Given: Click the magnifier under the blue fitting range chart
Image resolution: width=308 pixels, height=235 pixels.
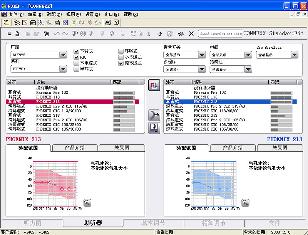Looking at the screenshot, I should click(x=245, y=203).
